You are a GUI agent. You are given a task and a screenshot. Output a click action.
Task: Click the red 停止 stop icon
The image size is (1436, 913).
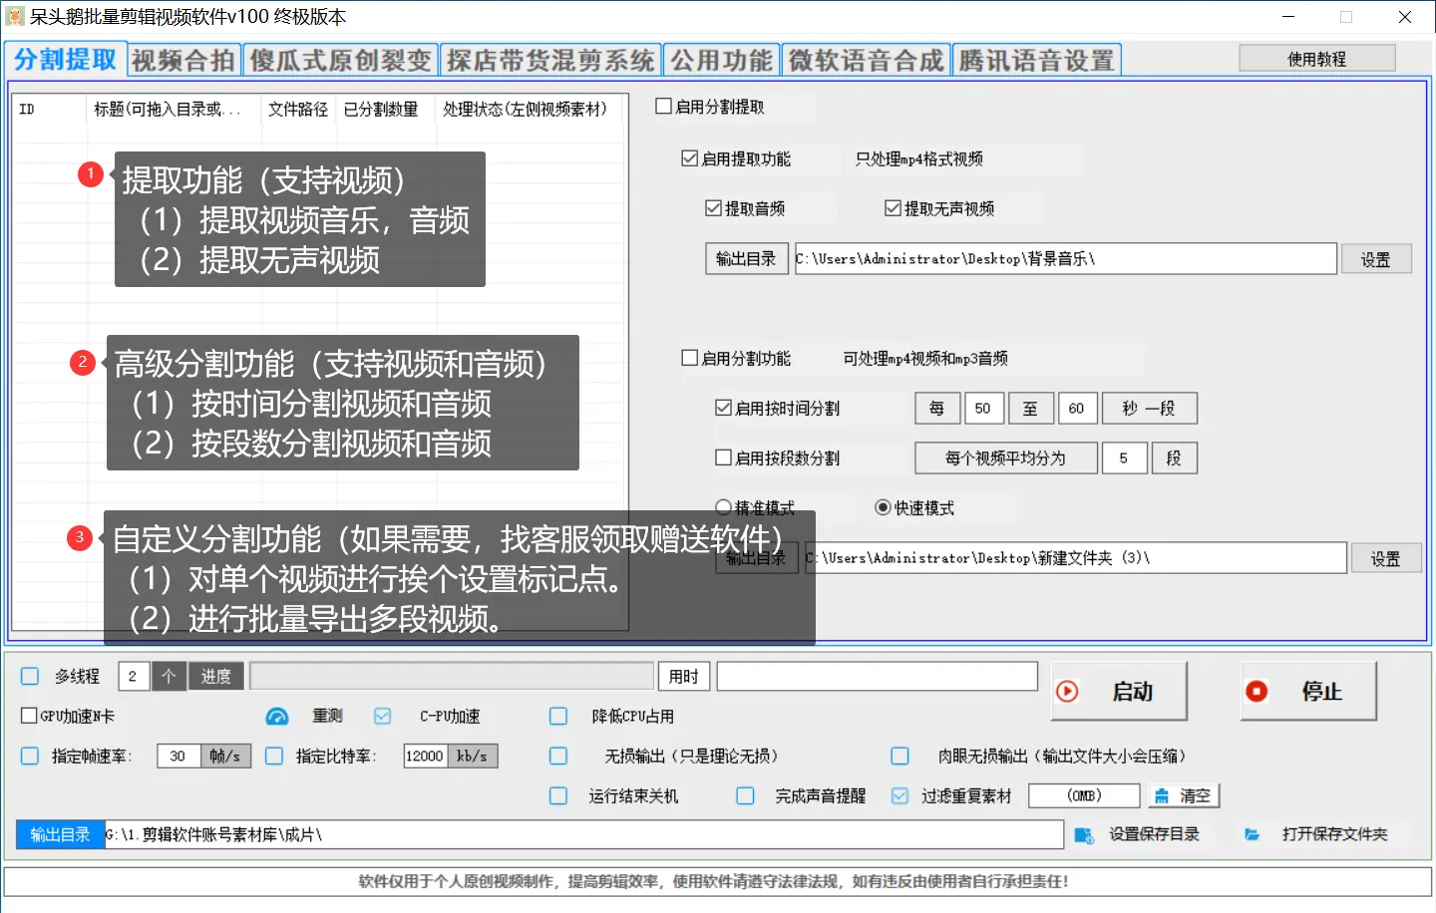point(1256,689)
